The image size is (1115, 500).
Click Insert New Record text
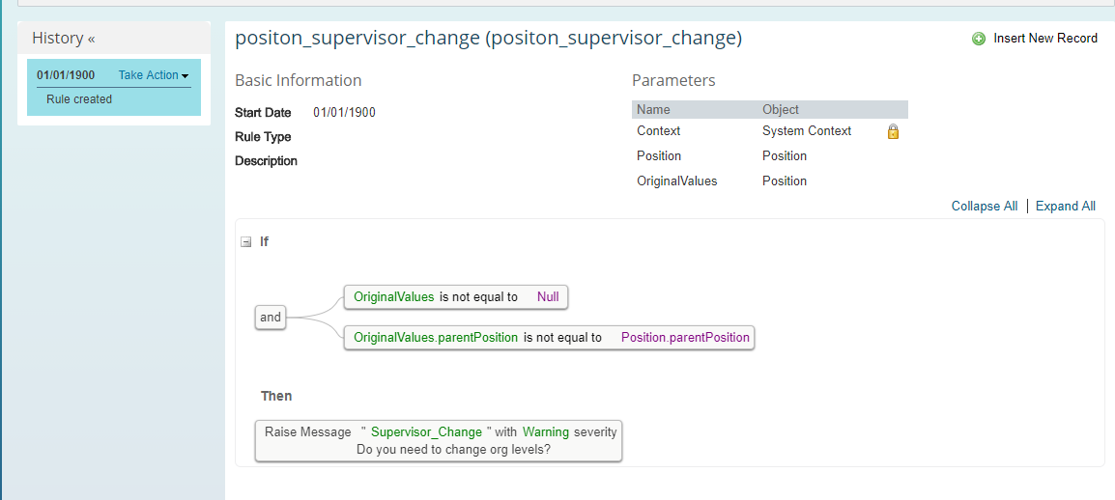click(1045, 39)
